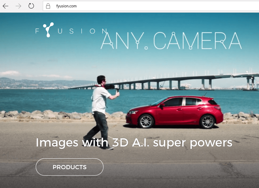
Task: Click the connected-dots node forming the Y in Fyusion
Action: [x=47, y=29]
